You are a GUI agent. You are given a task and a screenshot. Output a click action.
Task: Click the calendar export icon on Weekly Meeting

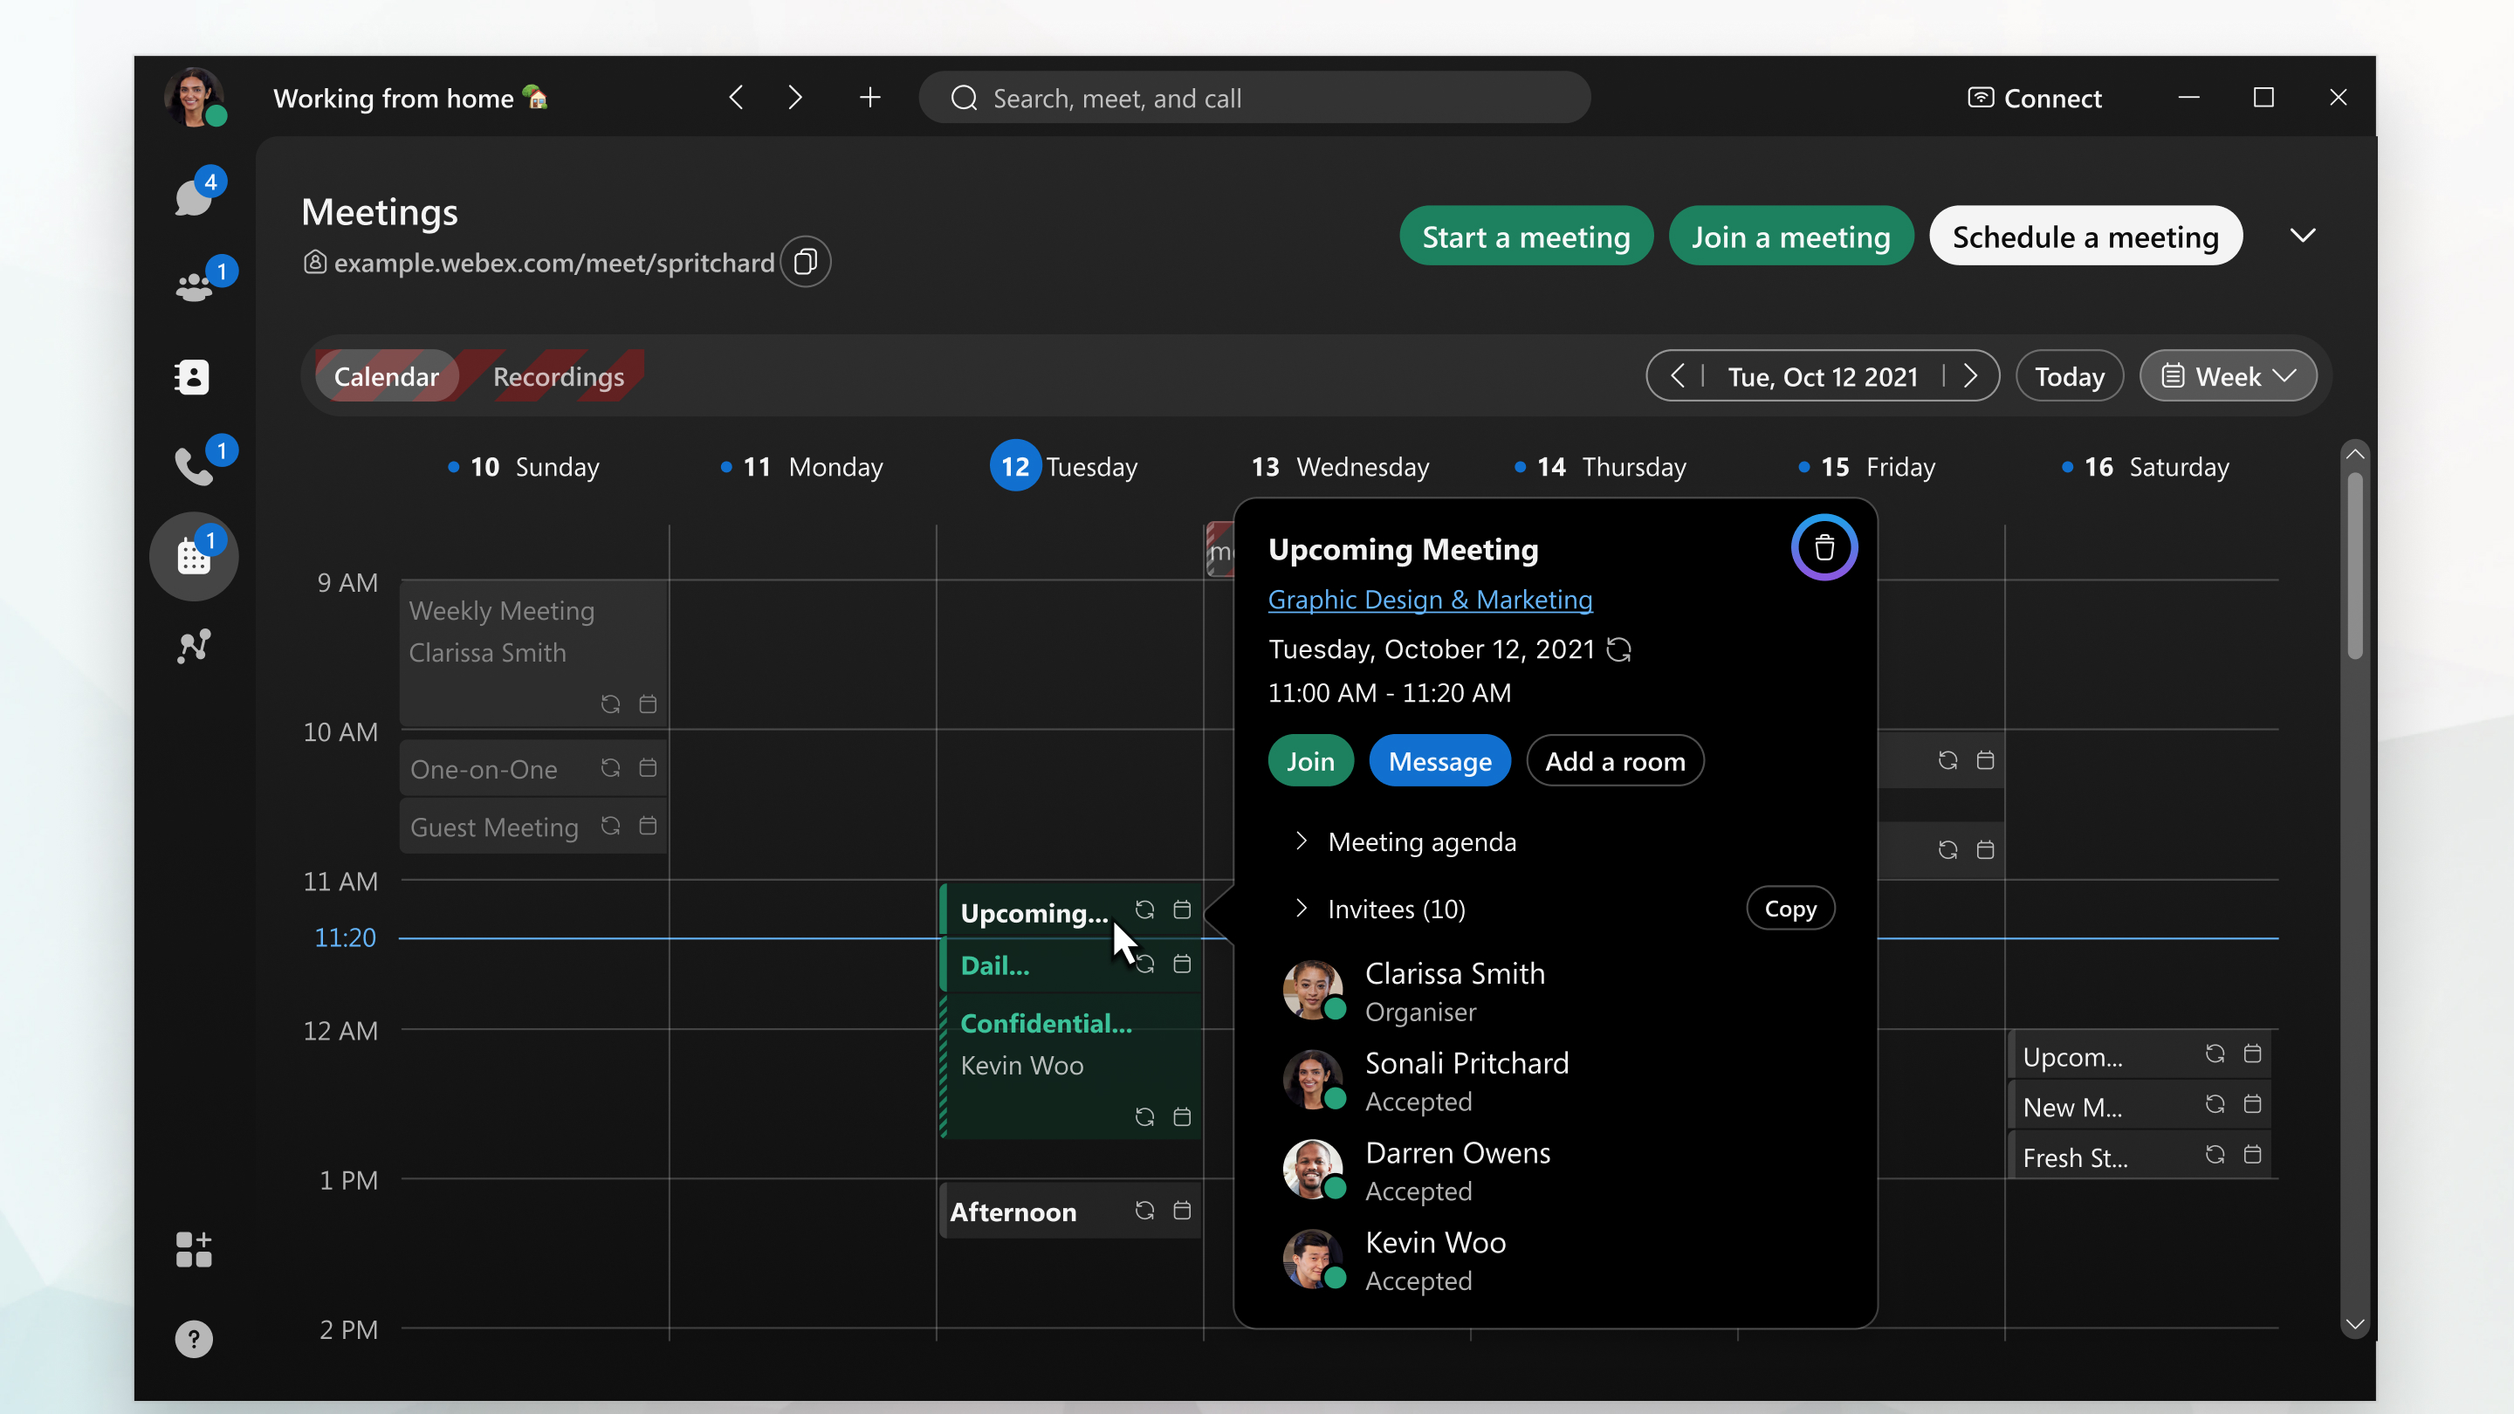(x=649, y=704)
